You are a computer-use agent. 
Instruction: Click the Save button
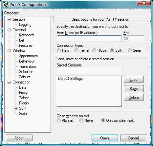134,88
